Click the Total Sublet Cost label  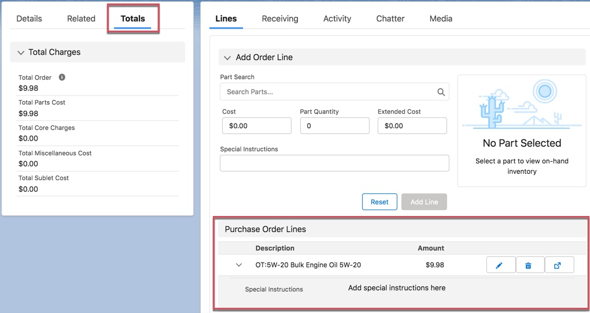pos(43,178)
